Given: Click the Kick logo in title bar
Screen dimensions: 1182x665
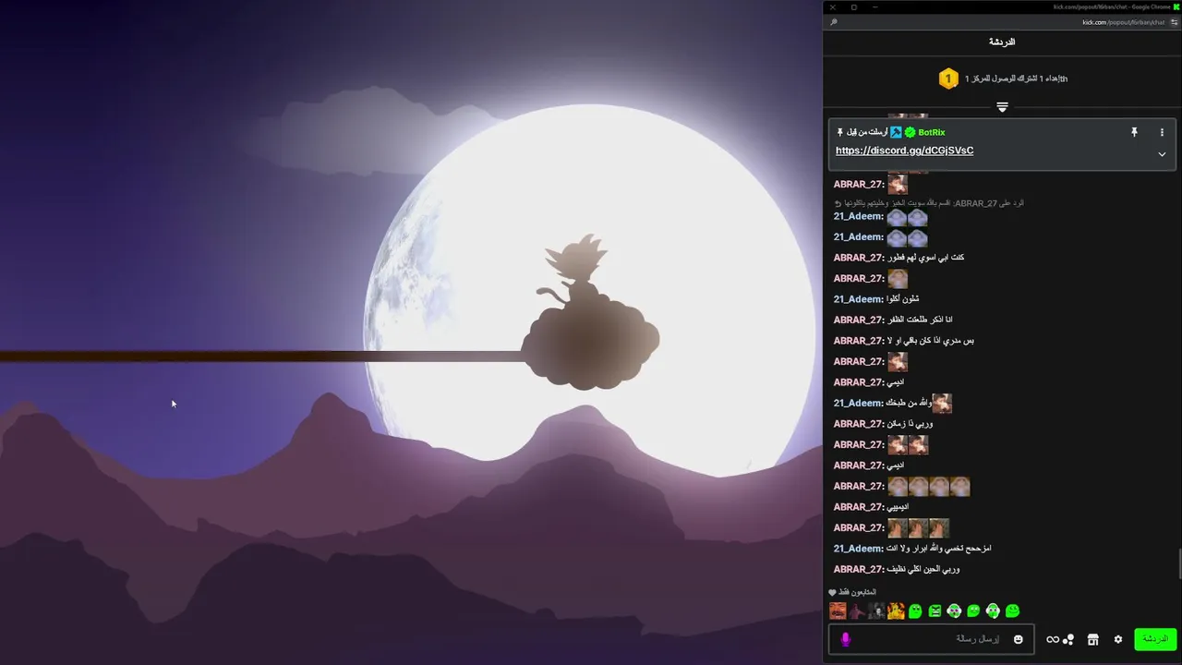Looking at the screenshot, I should click(x=1176, y=6).
